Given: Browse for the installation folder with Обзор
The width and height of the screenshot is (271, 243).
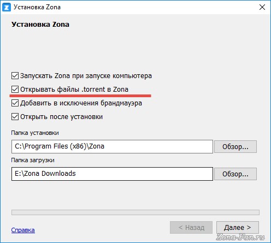Looking at the screenshot, I should [x=235, y=146].
